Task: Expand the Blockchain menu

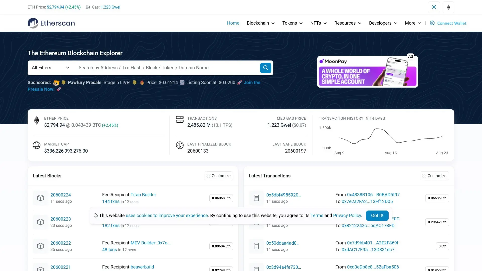Action: 261,23
